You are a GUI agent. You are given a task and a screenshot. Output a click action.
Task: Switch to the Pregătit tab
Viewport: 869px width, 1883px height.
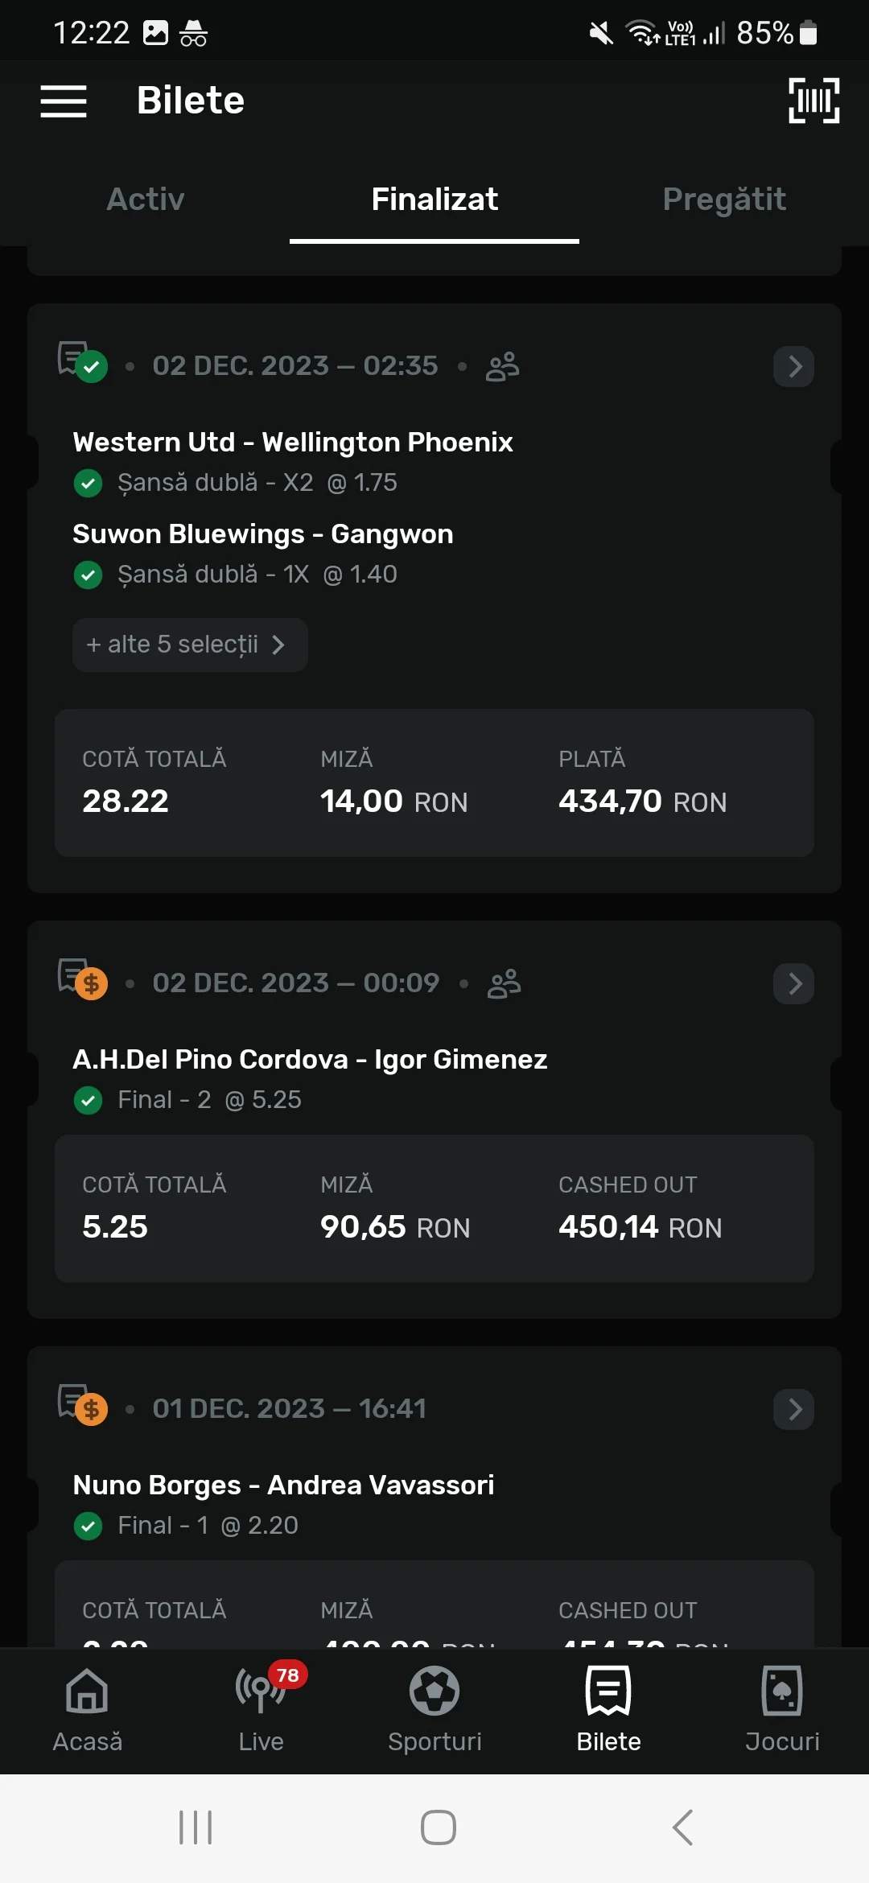pos(724,199)
